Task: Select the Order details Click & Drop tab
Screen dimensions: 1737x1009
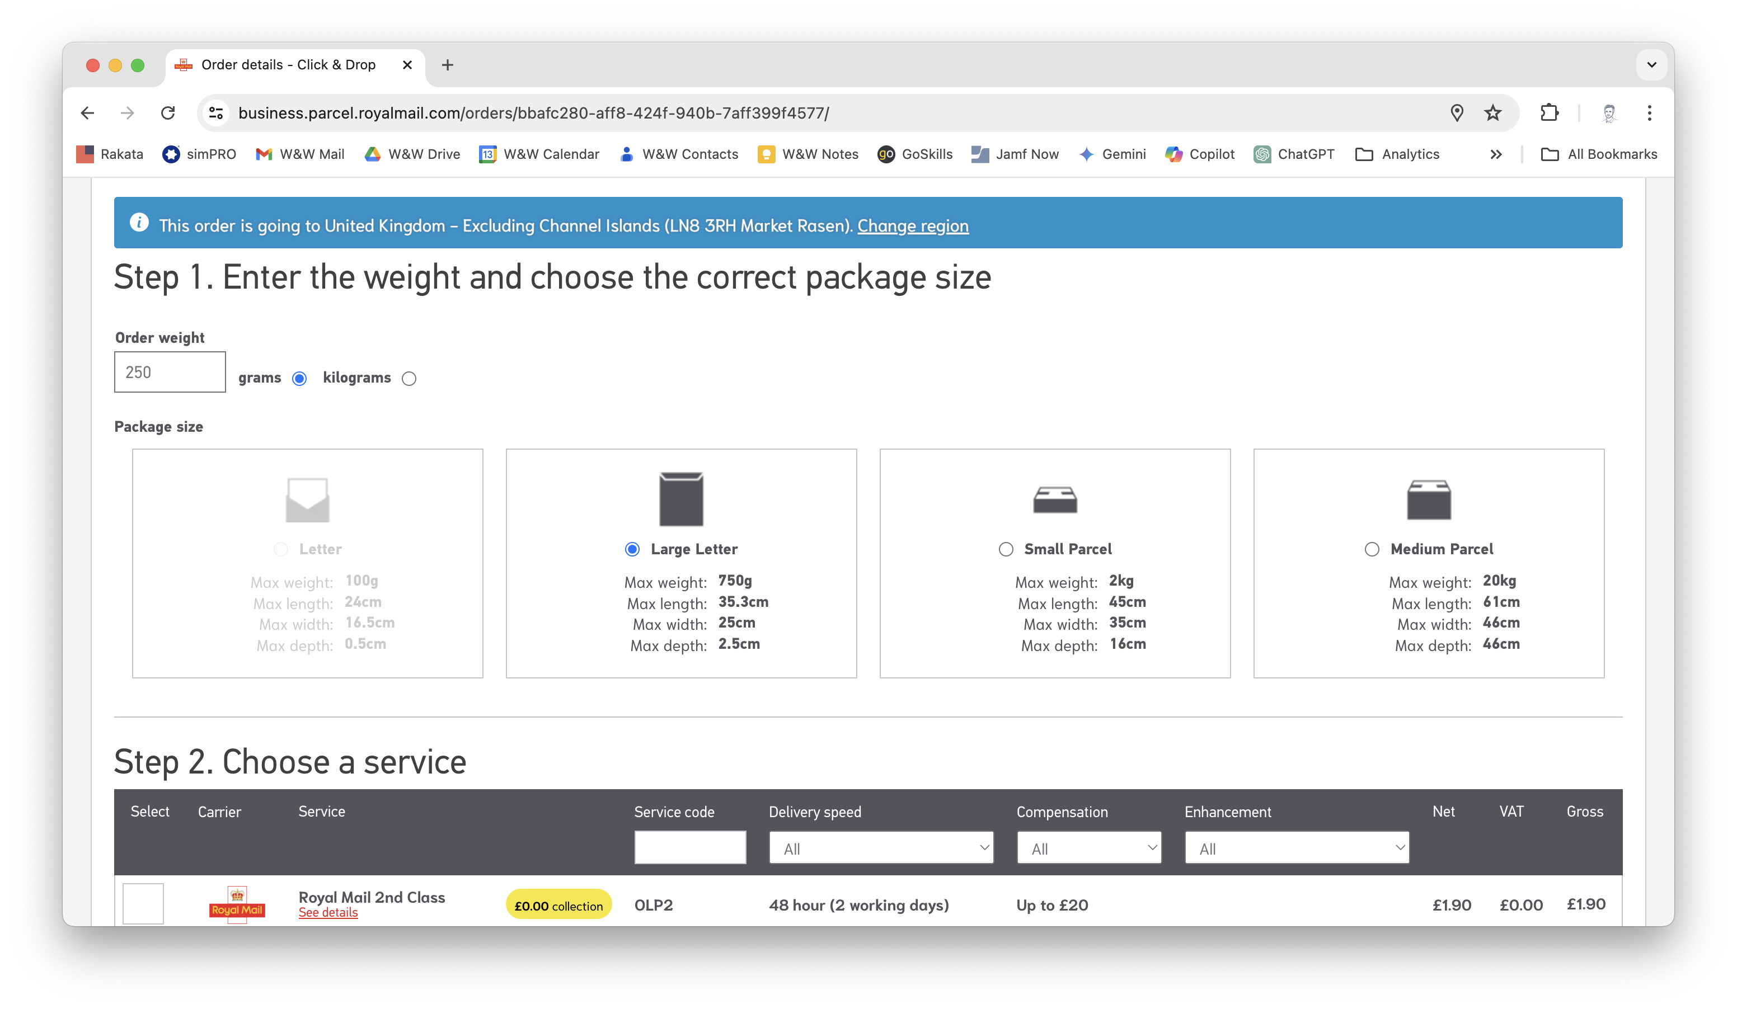Action: click(288, 65)
